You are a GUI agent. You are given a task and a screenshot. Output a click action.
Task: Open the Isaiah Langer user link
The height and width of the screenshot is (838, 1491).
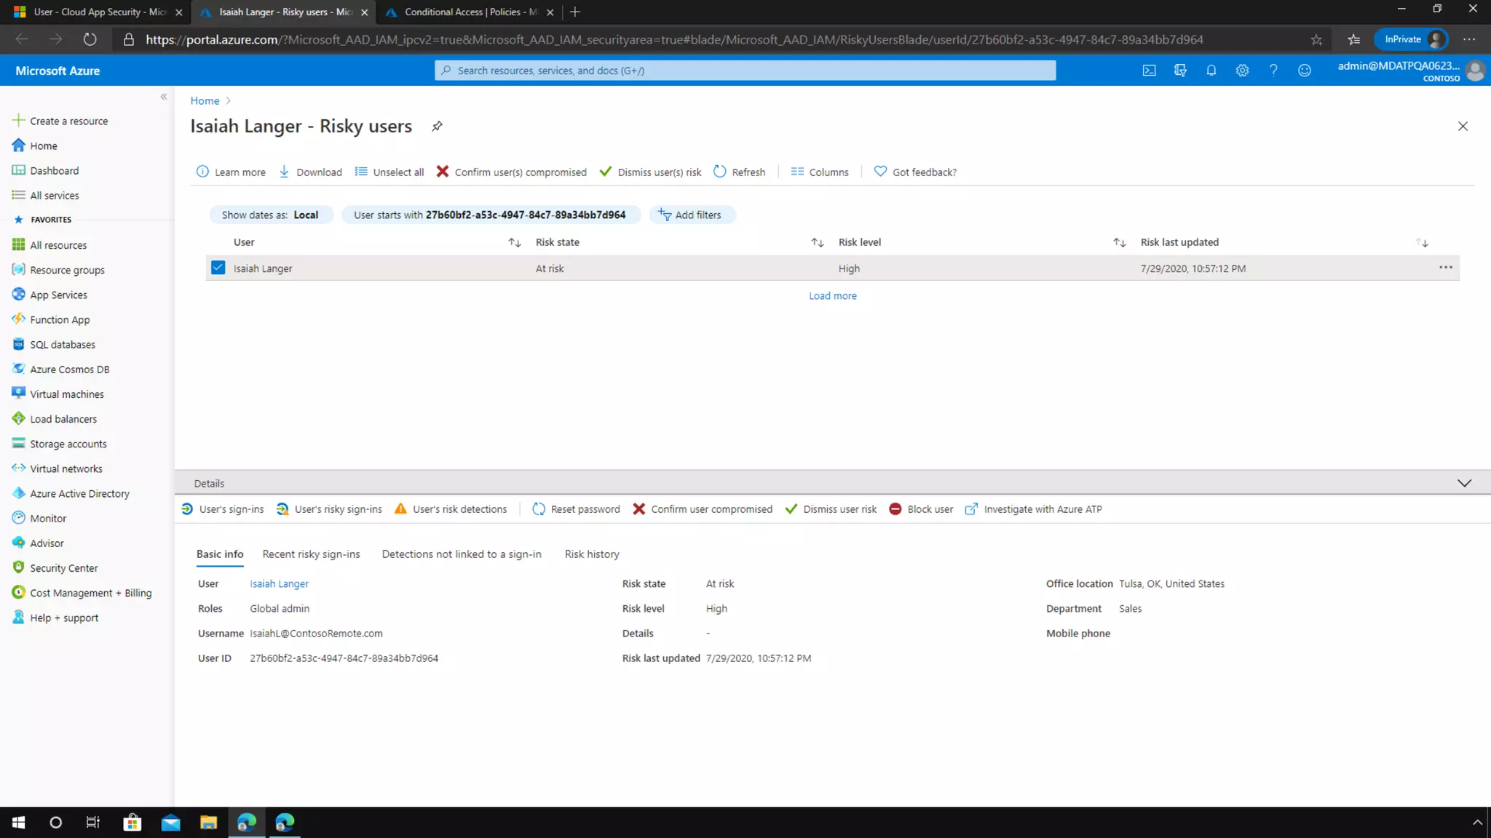[279, 583]
